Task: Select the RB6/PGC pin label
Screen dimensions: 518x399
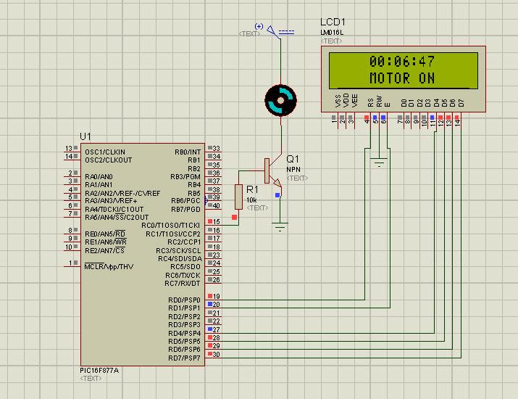Action: (185, 201)
